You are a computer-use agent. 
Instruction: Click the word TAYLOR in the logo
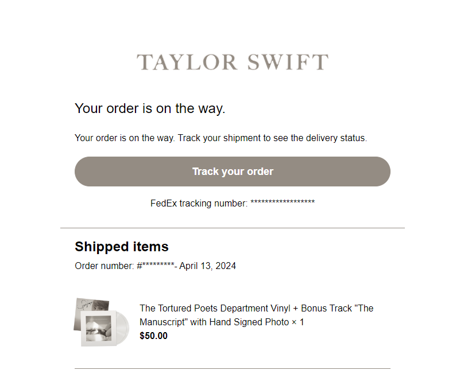coord(187,62)
